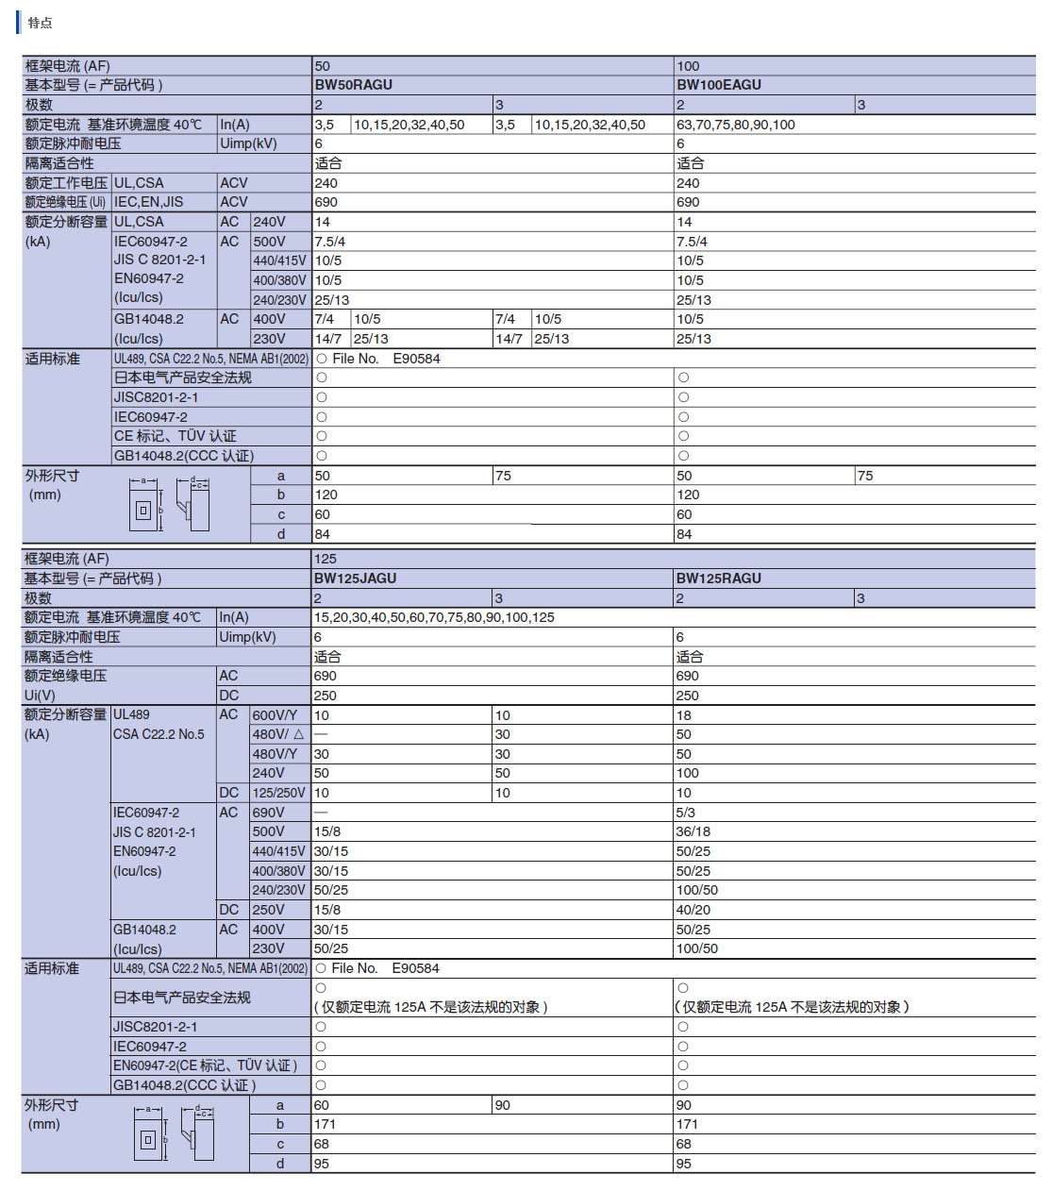Click the 480V/ △ voltage cell
This screenshot has height=1191, width=1052.
[x=279, y=734]
